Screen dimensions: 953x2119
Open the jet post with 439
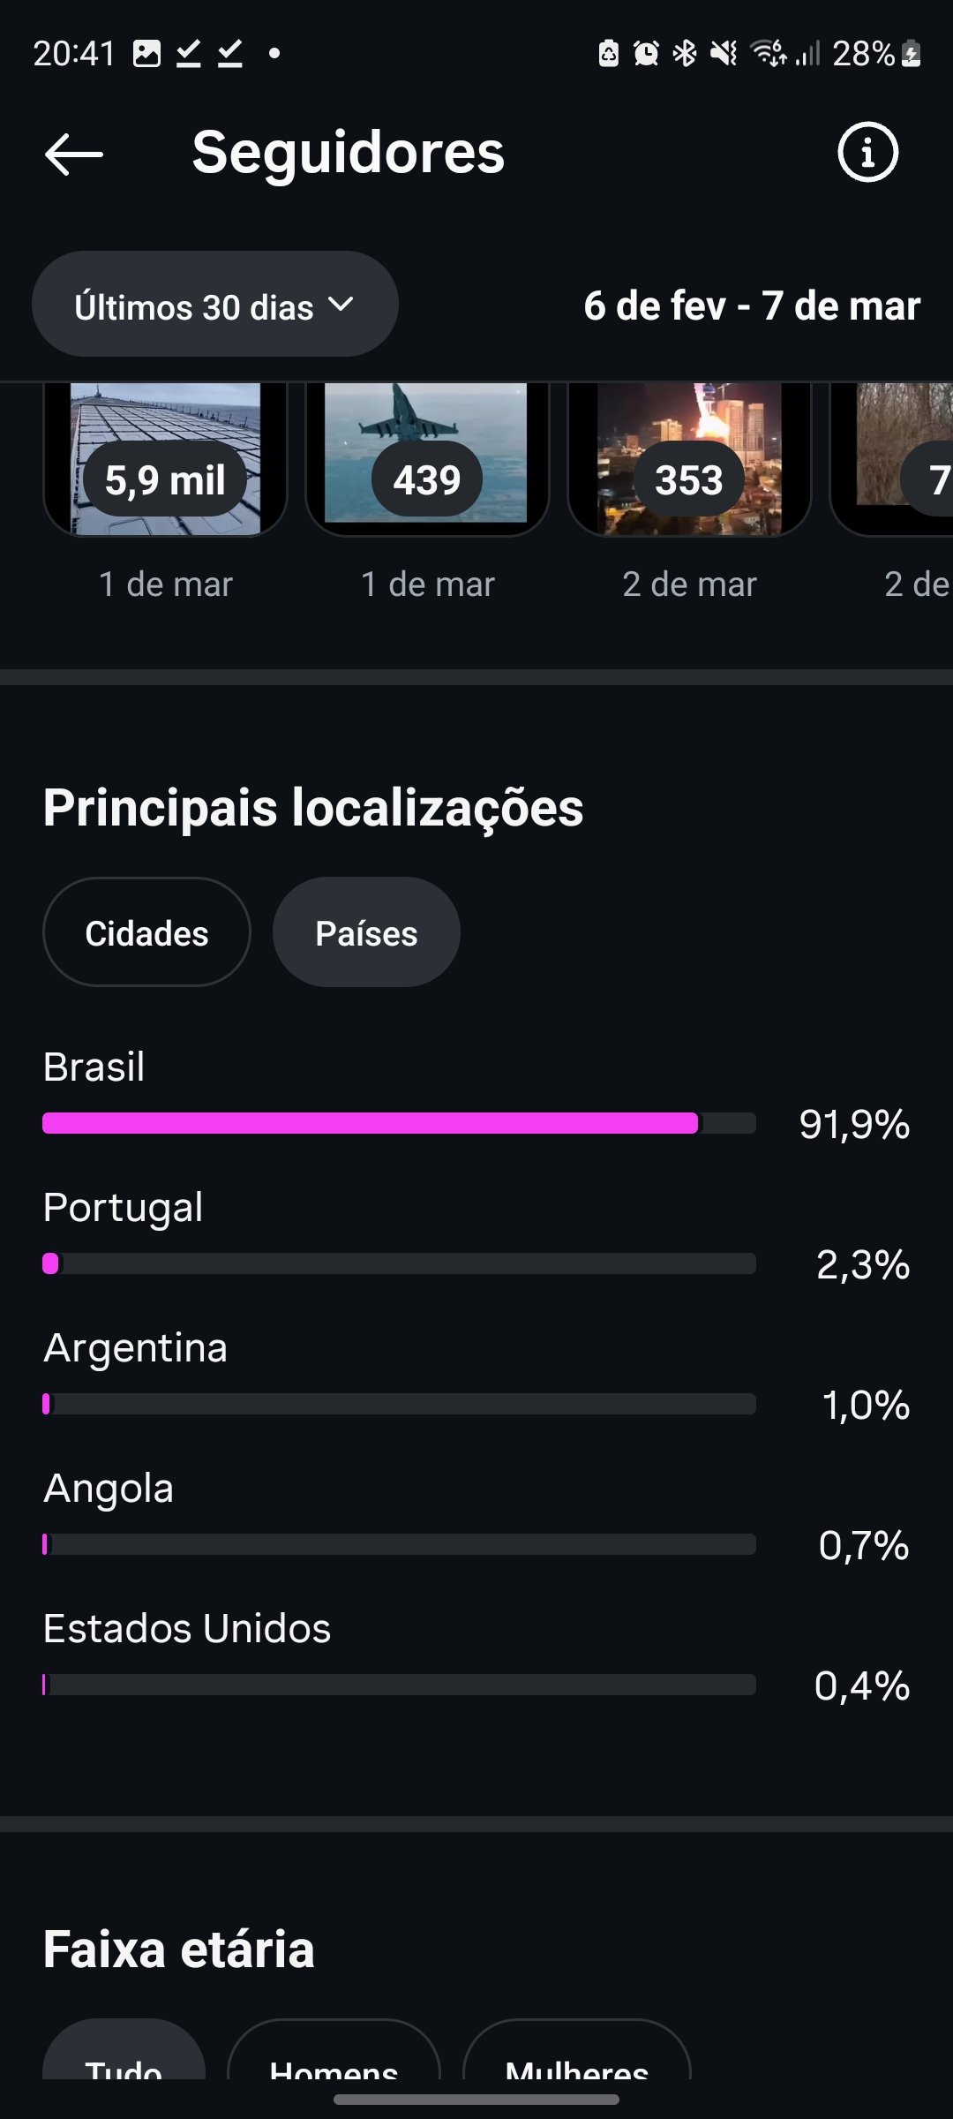pyautogui.click(x=427, y=459)
